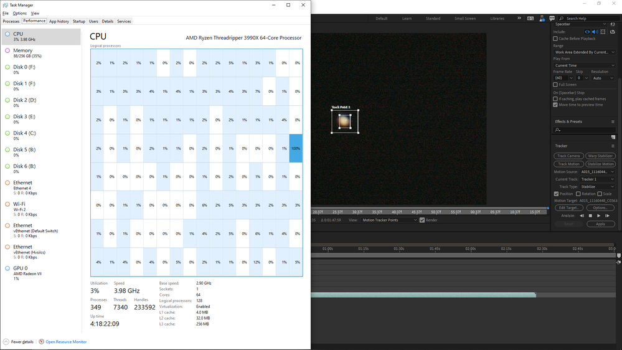Click Warp Stabilizer button
This screenshot has height=350, width=622.
coord(601,156)
